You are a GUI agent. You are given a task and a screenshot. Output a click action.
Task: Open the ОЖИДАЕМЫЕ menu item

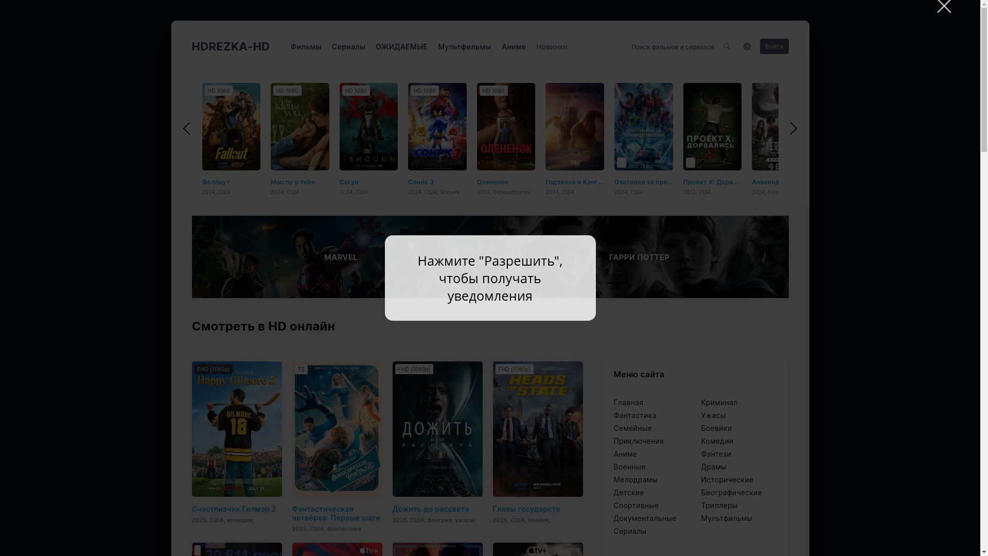tap(401, 47)
